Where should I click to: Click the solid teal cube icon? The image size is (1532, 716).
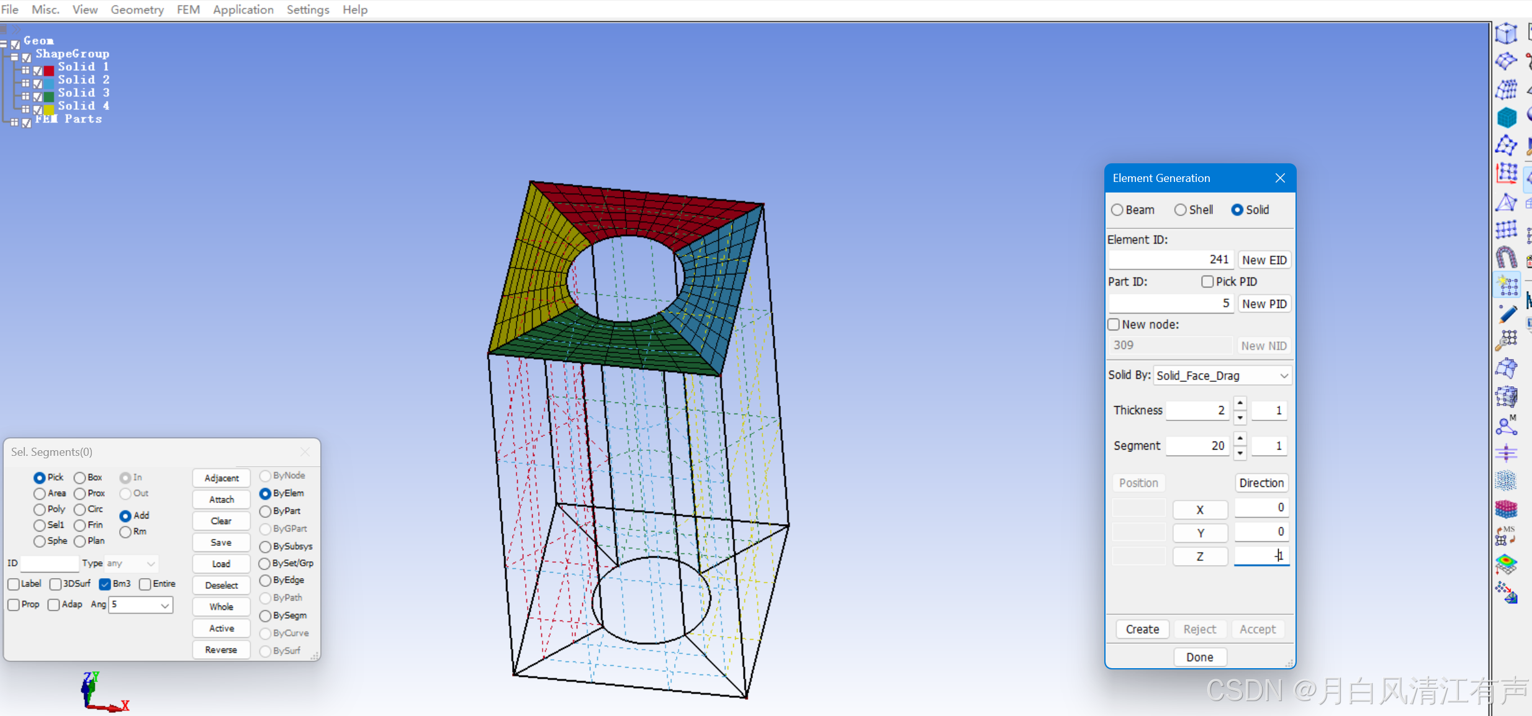click(1506, 117)
